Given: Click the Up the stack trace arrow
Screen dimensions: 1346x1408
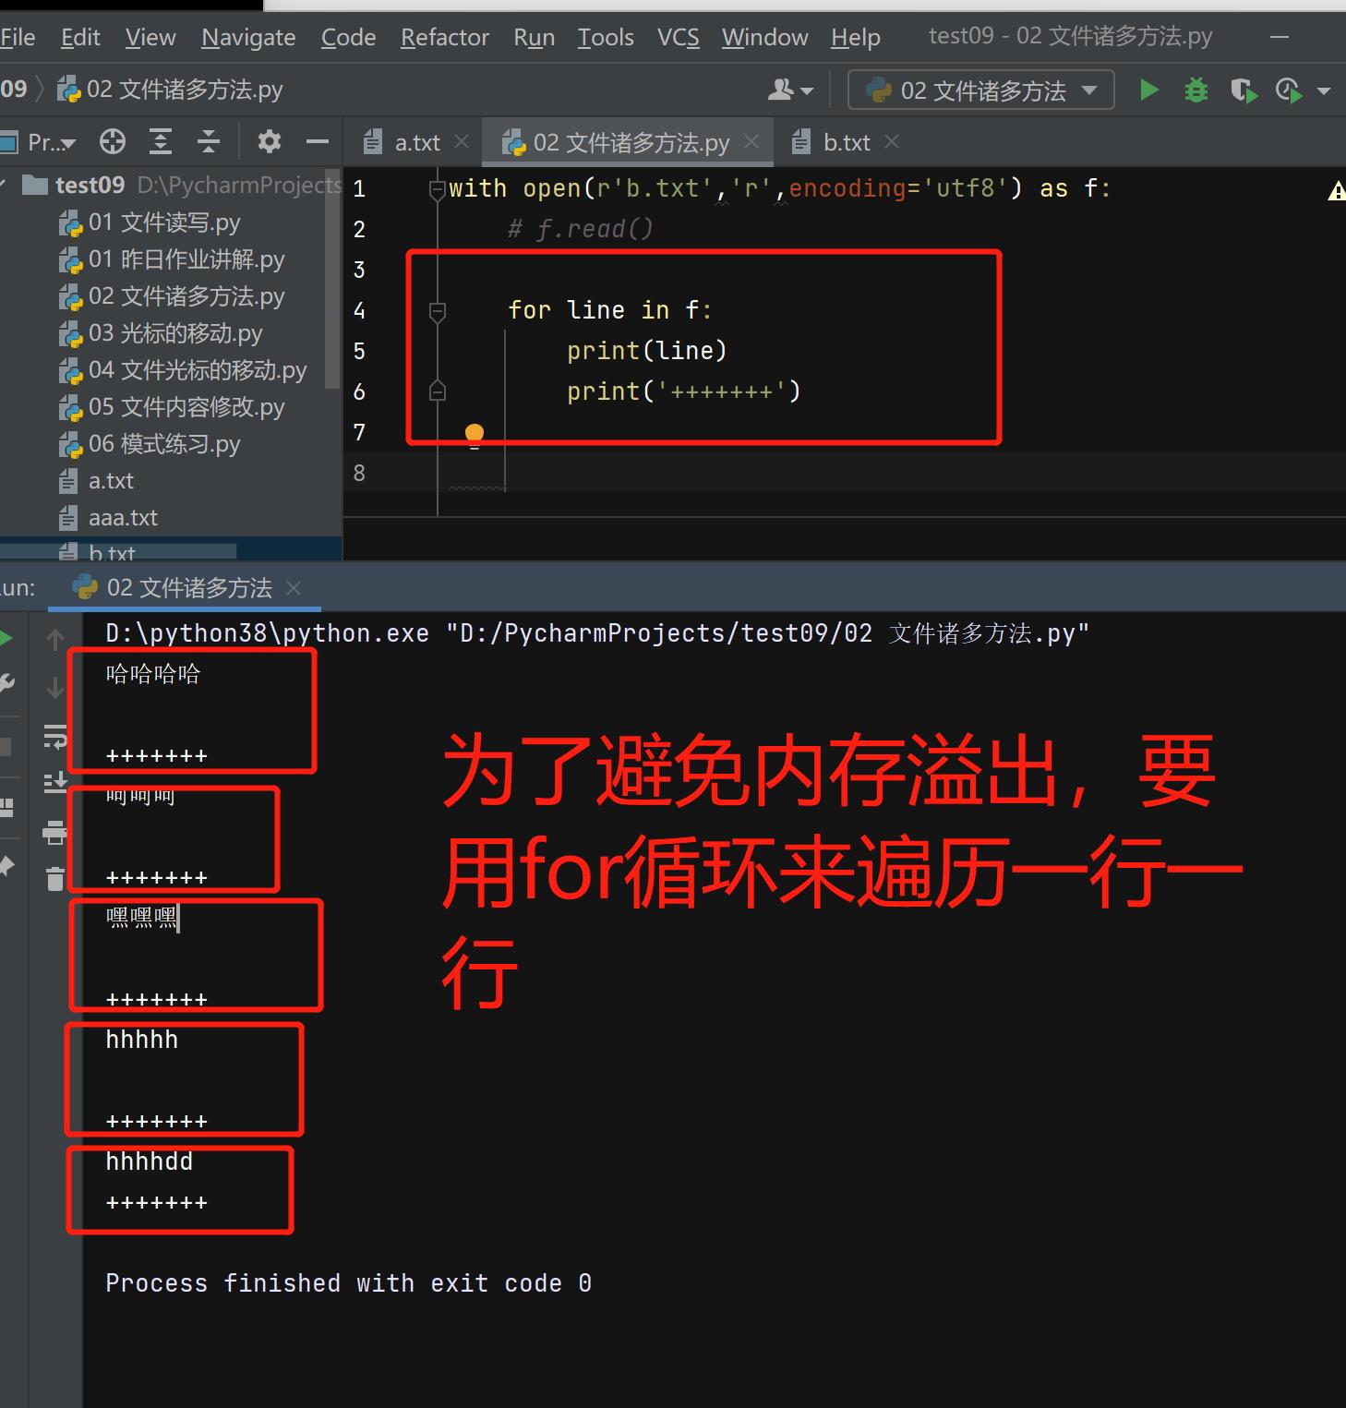Looking at the screenshot, I should pos(55,639).
